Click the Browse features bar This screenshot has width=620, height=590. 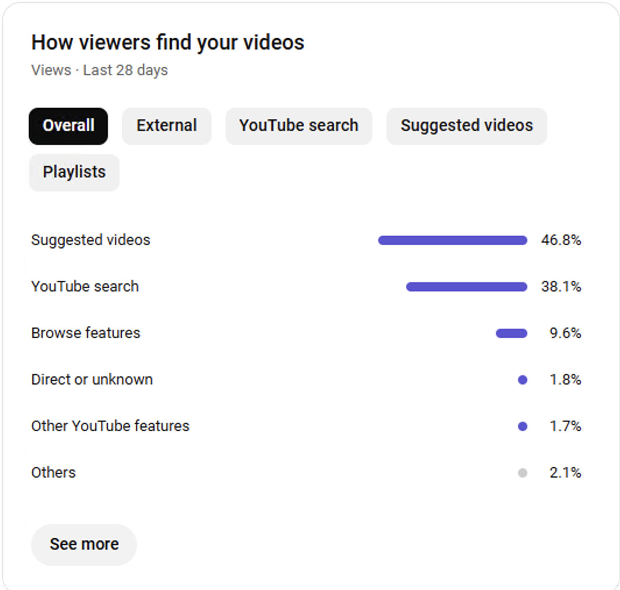(511, 333)
